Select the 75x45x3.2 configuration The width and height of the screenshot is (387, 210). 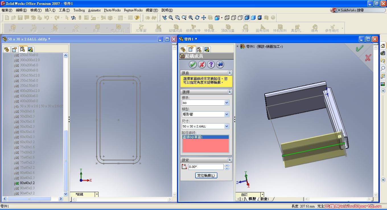pos(27,168)
